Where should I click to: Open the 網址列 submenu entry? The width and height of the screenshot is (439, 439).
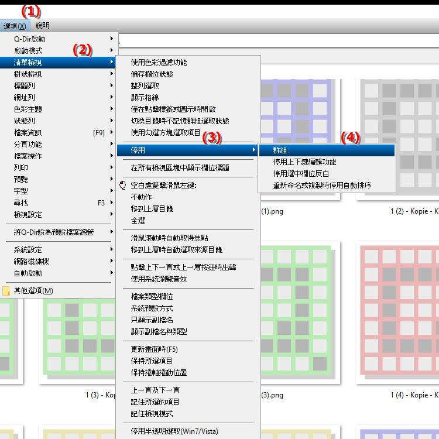[59, 97]
